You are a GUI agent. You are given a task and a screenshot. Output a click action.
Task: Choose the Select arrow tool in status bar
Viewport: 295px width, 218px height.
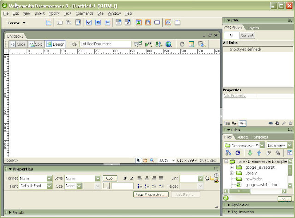click(138, 160)
